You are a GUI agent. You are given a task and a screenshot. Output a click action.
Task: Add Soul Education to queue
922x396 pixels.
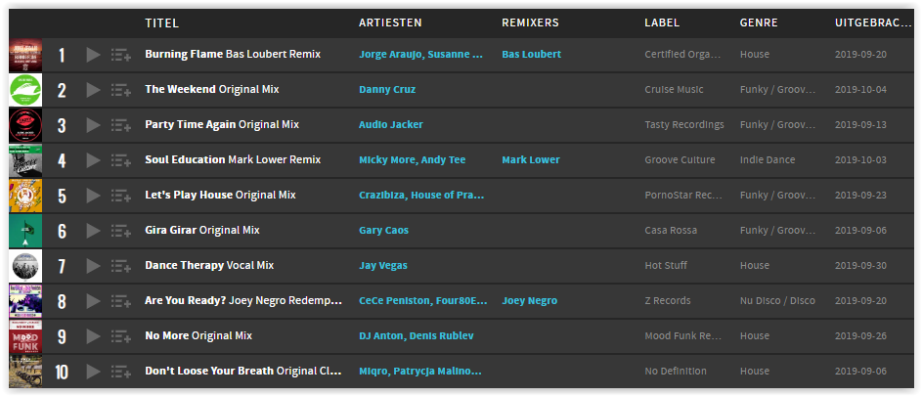tap(120, 160)
